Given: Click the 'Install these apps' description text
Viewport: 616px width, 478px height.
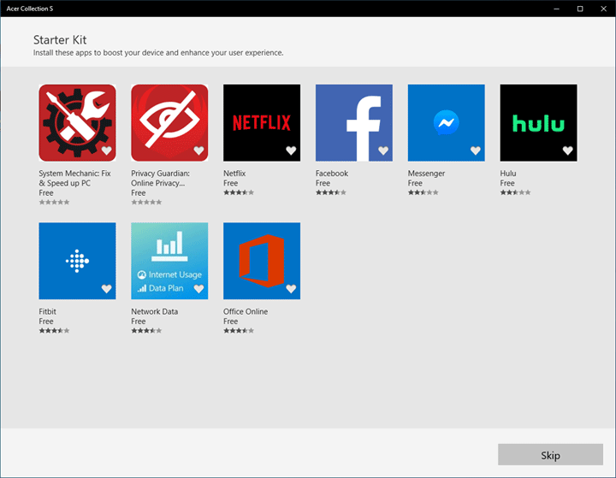Looking at the screenshot, I should click(158, 53).
